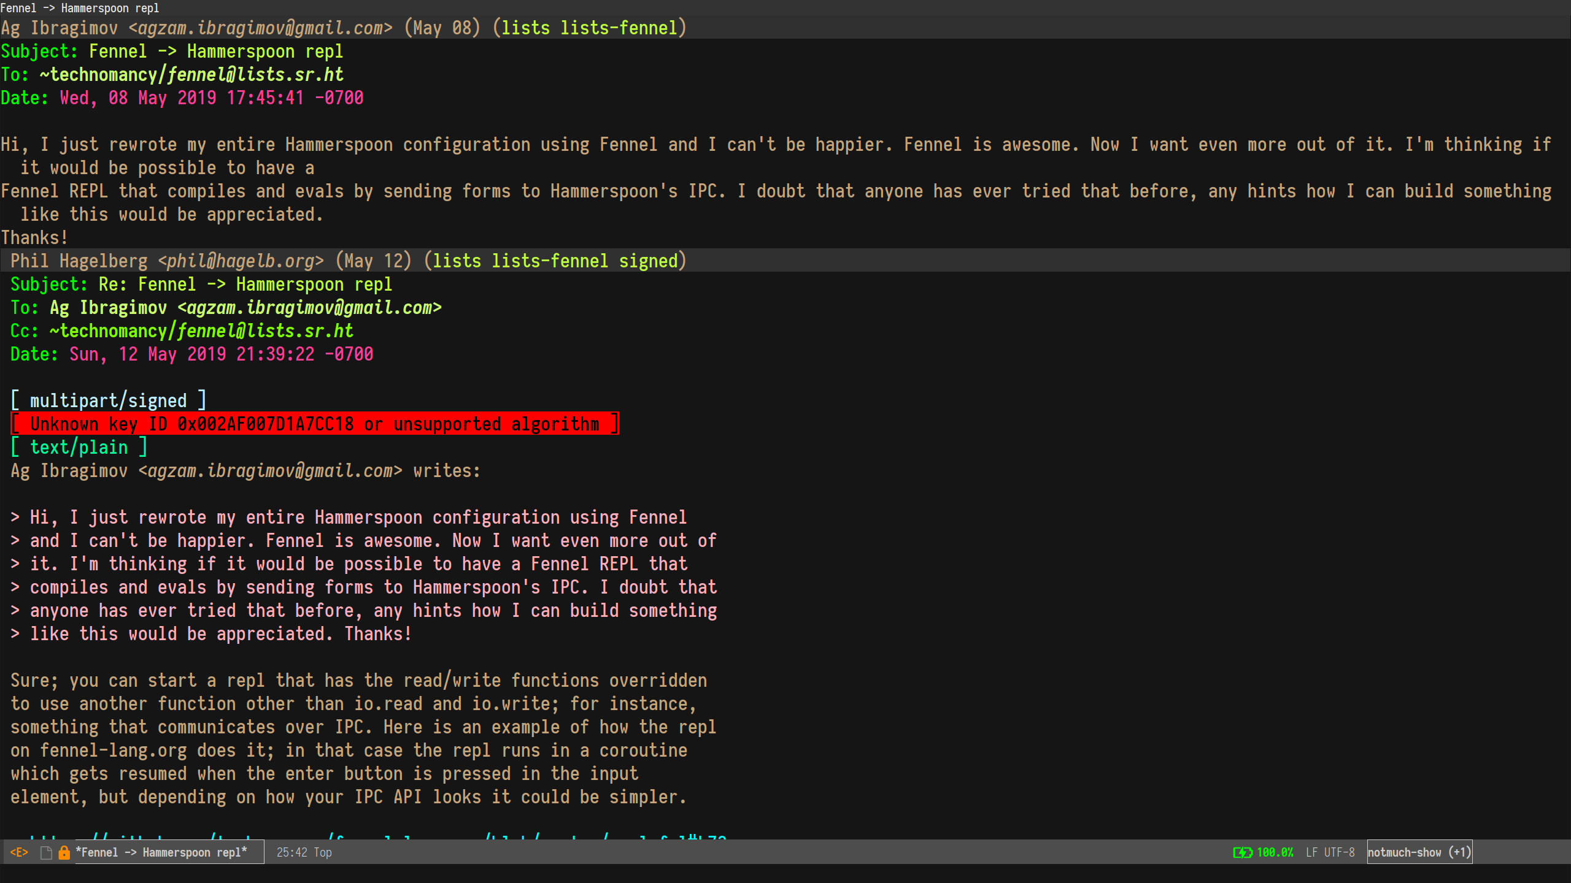Click the (+1) minor mode indicator

[x=1460, y=852]
